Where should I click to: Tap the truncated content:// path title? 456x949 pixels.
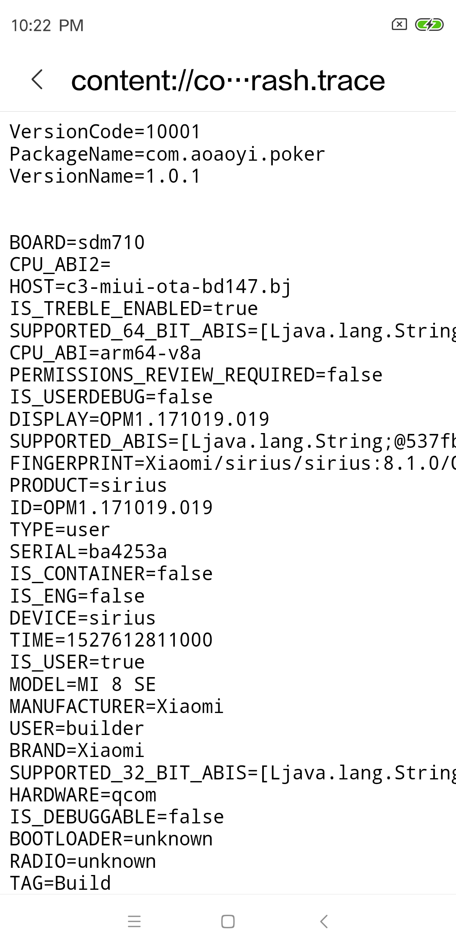[x=228, y=81]
